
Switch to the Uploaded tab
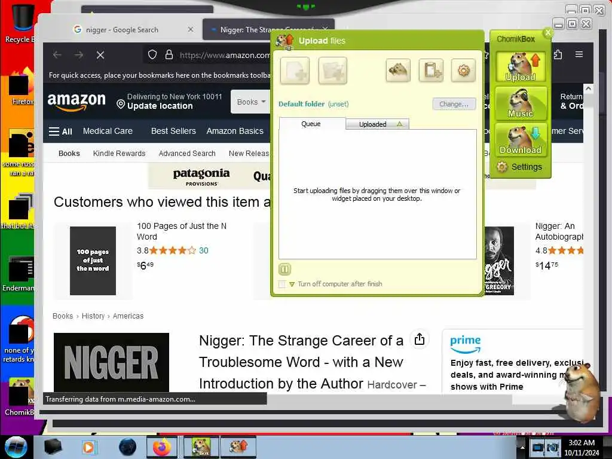(377, 124)
